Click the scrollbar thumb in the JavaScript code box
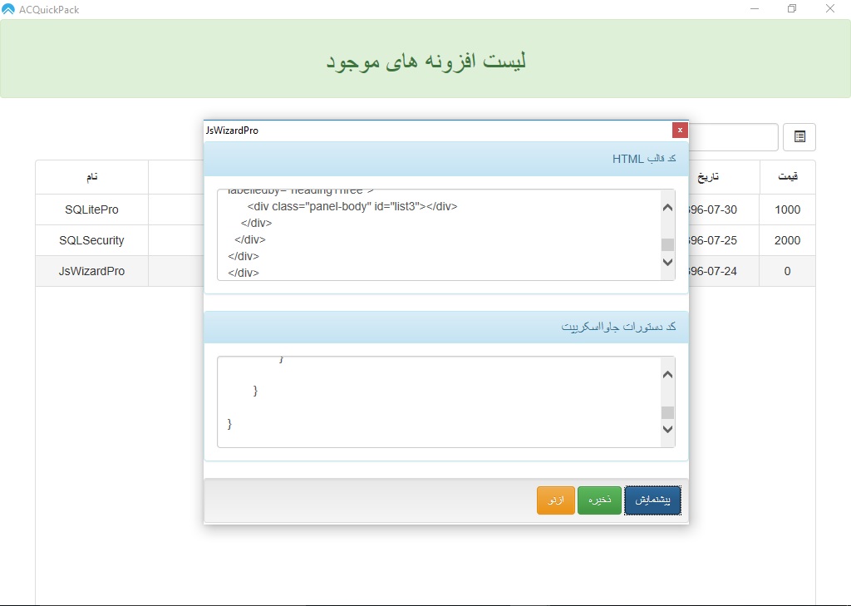 (667, 413)
